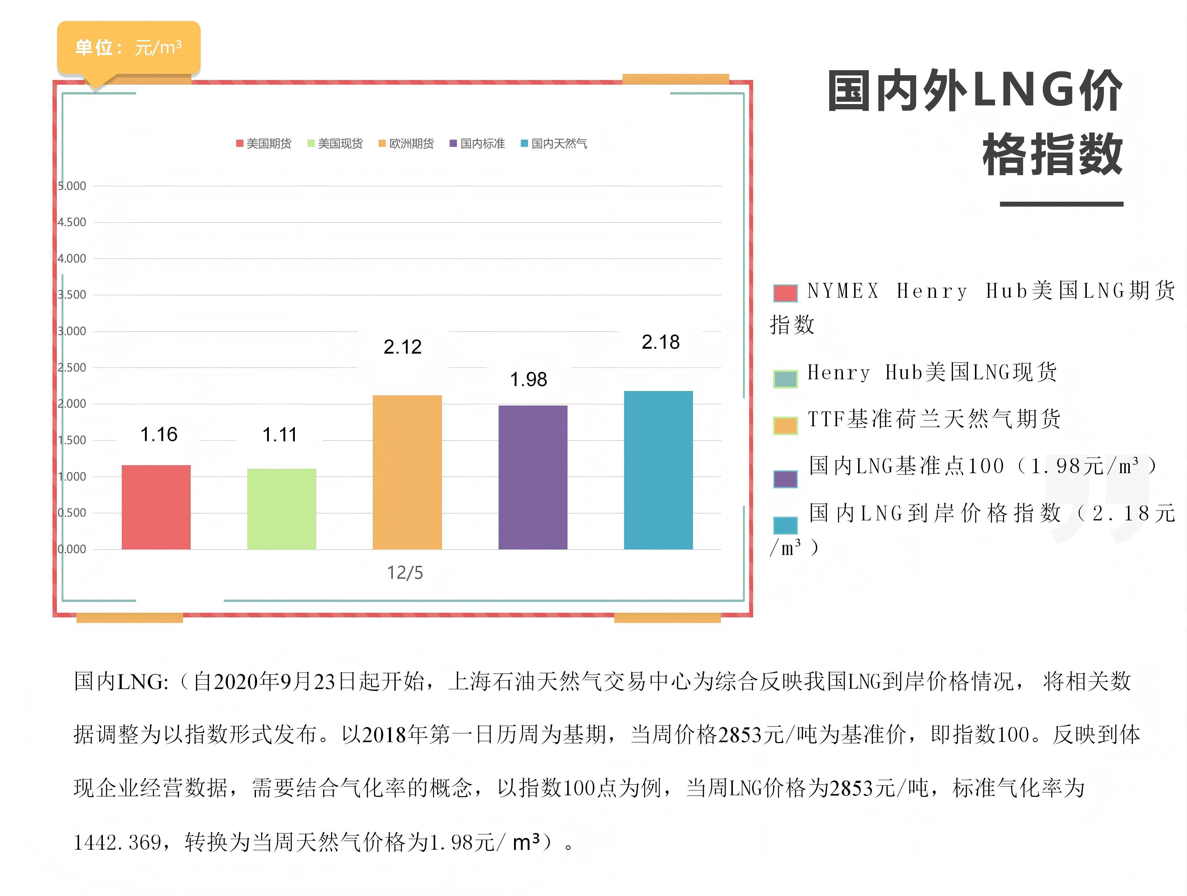Image resolution: width=1187 pixels, height=896 pixels.
Task: Click the teal-green square beside Henry Hub美国LNG现货
Action: pyautogui.click(x=785, y=379)
